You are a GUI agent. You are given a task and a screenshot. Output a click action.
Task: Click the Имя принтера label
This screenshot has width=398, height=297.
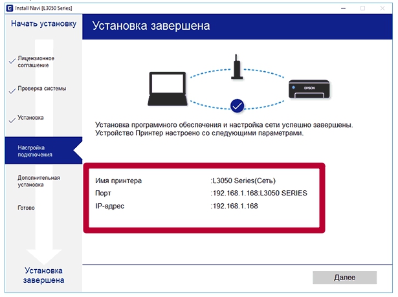(118, 181)
